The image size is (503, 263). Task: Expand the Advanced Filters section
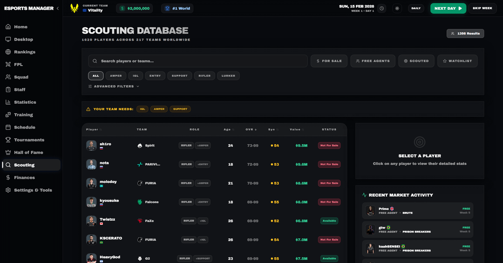[114, 86]
